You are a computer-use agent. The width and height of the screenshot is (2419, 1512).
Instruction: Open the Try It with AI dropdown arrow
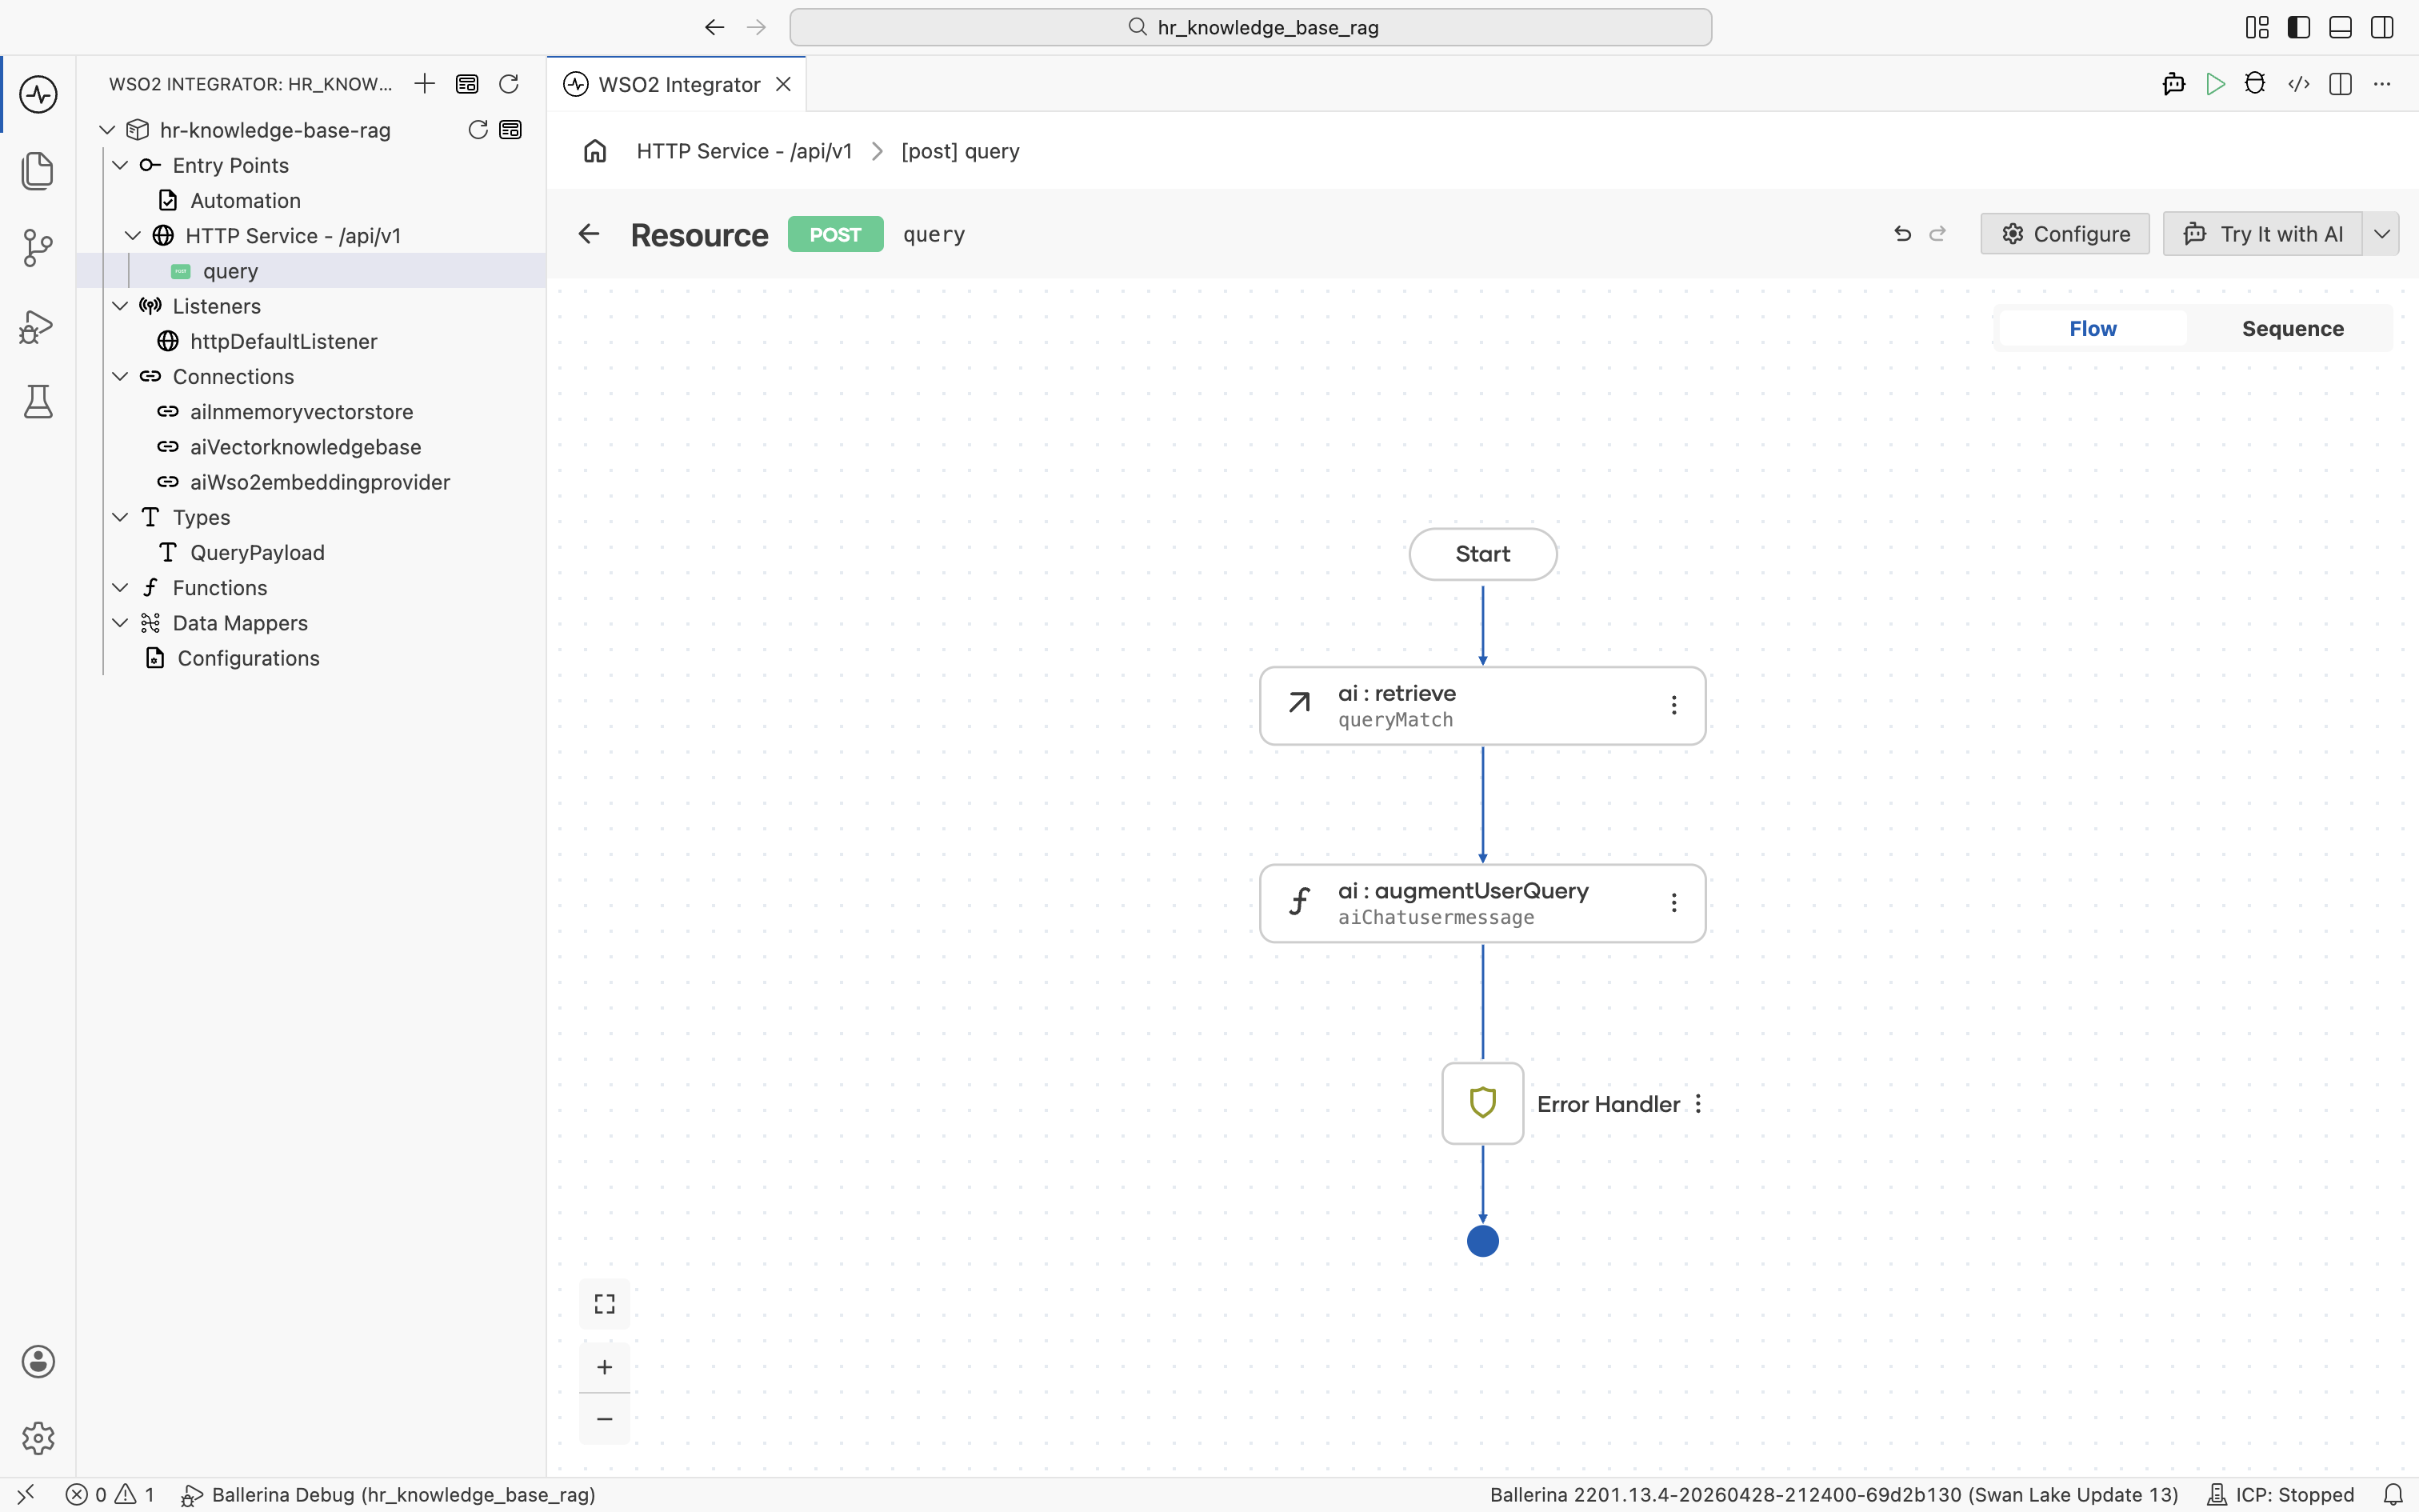tap(2382, 234)
